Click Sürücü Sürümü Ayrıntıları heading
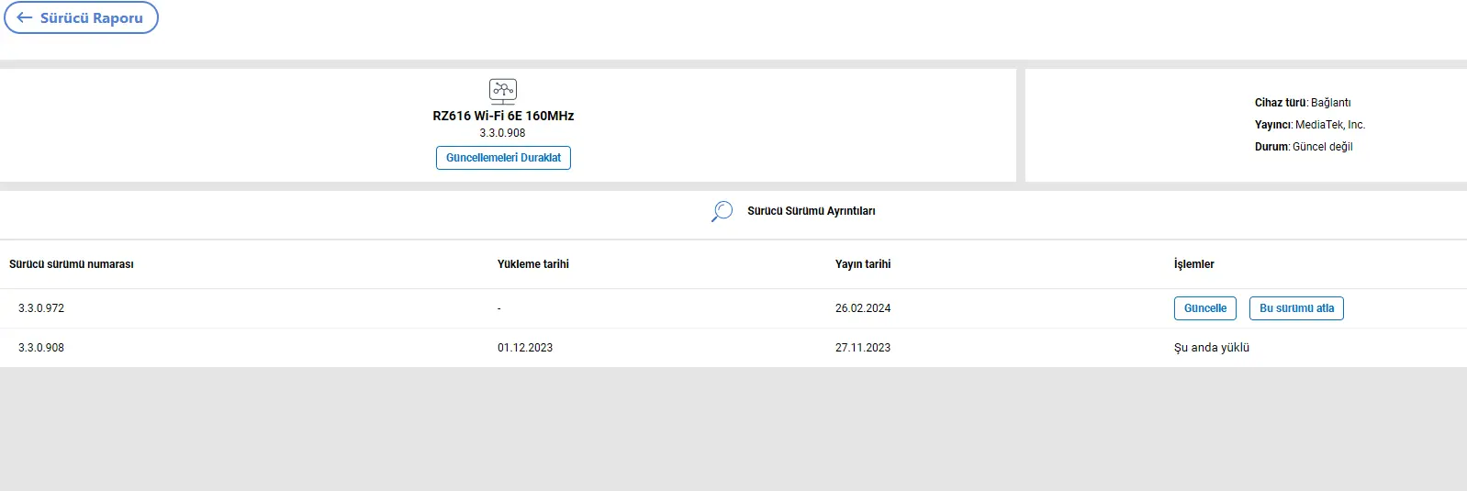The width and height of the screenshot is (1467, 491). 812,211
